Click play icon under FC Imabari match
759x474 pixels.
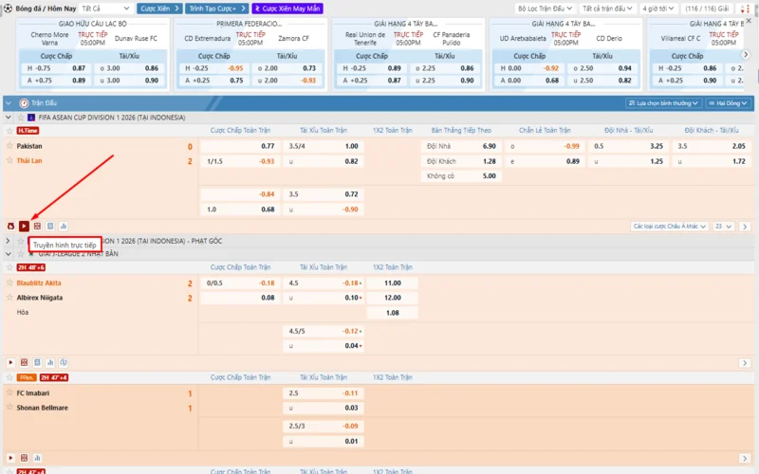10,458
